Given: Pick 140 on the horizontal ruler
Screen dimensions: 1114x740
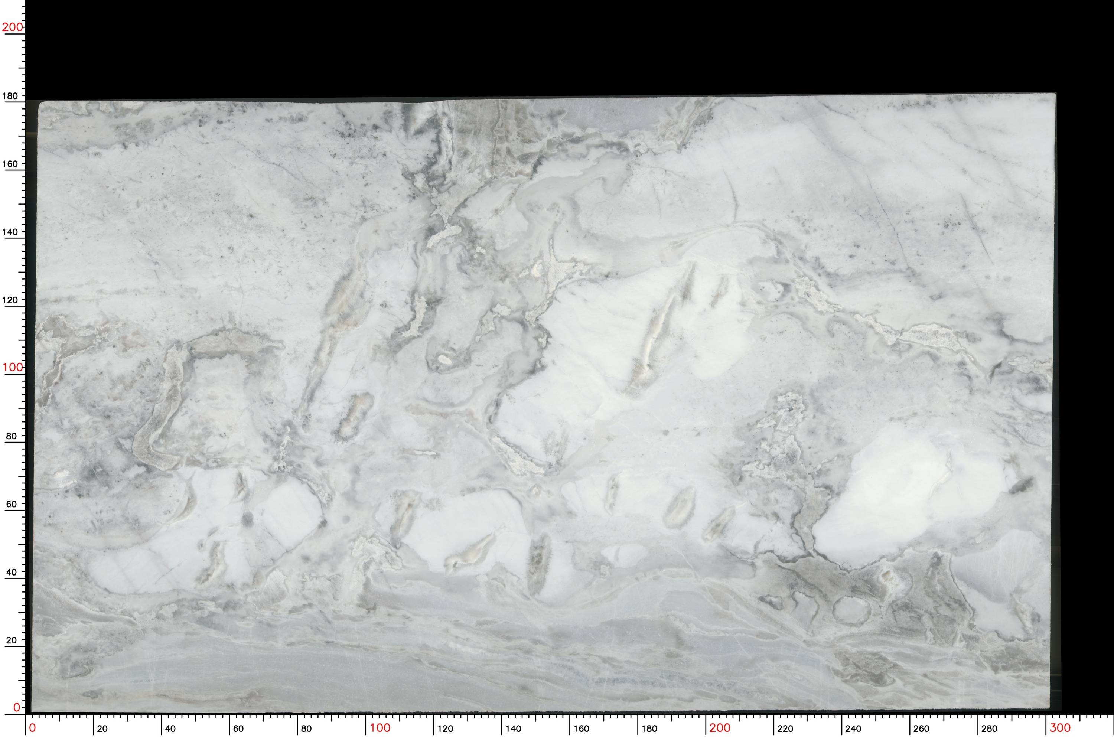Looking at the screenshot, I should (x=513, y=728).
